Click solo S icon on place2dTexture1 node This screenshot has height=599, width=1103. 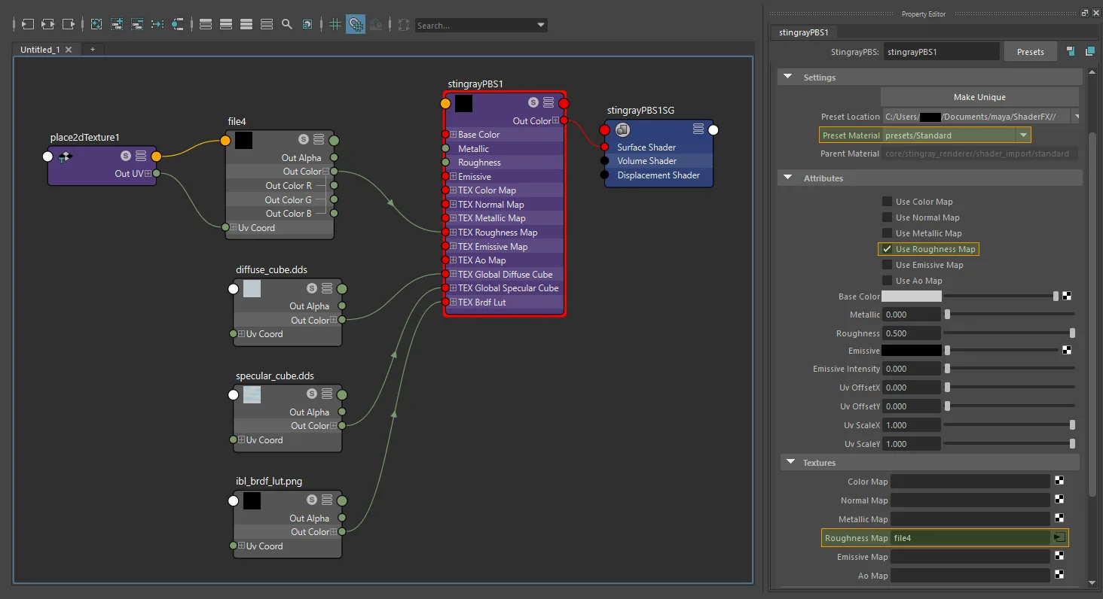(x=126, y=156)
